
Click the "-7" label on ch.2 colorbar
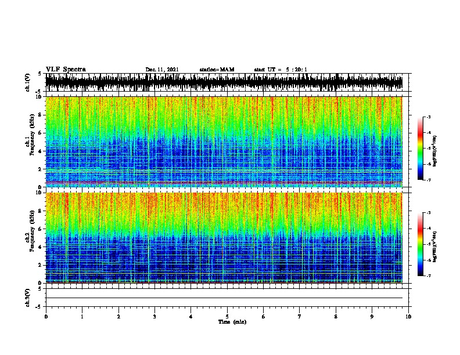coord(429,276)
